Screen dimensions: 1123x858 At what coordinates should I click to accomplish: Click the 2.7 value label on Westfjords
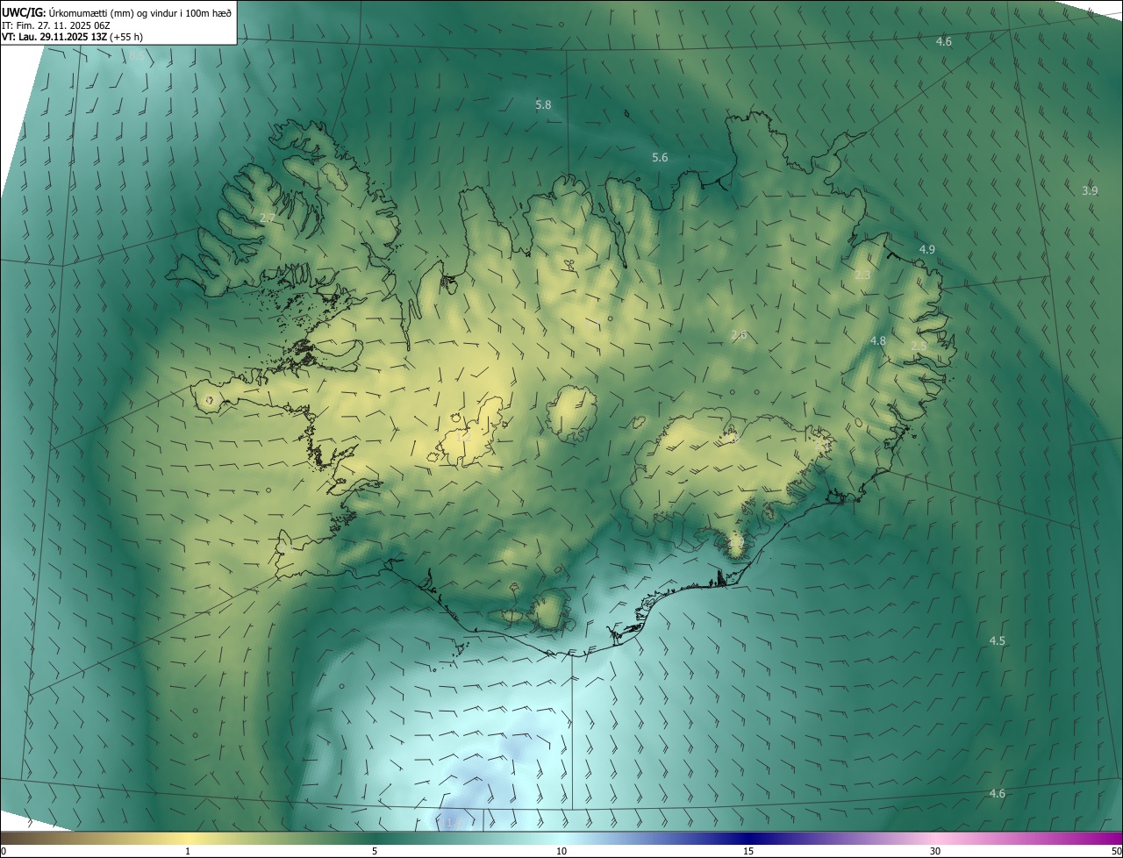tap(268, 218)
